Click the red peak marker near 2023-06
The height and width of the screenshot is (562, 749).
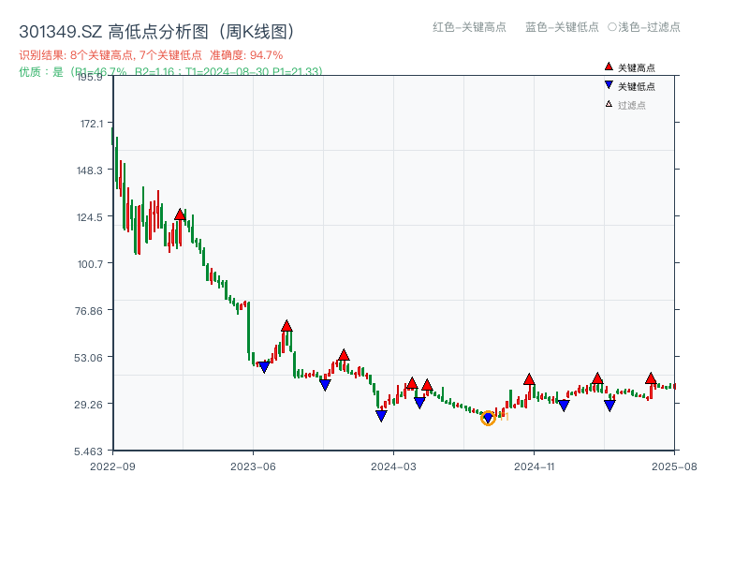click(287, 326)
